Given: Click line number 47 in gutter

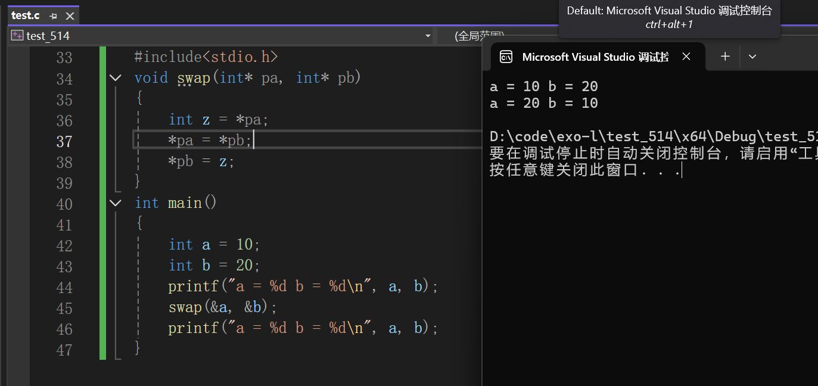Looking at the screenshot, I should pos(64,350).
